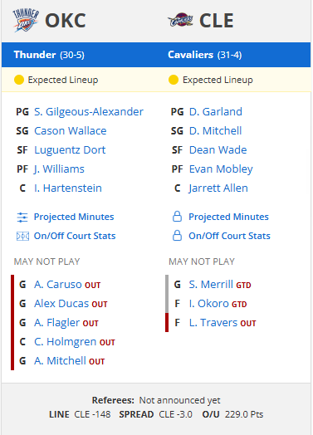Click the lock icon beside CLE On/Off Court Stats

177,236
